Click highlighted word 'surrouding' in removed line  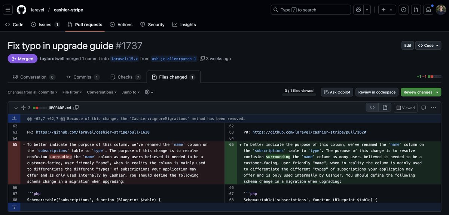(x=61, y=157)
